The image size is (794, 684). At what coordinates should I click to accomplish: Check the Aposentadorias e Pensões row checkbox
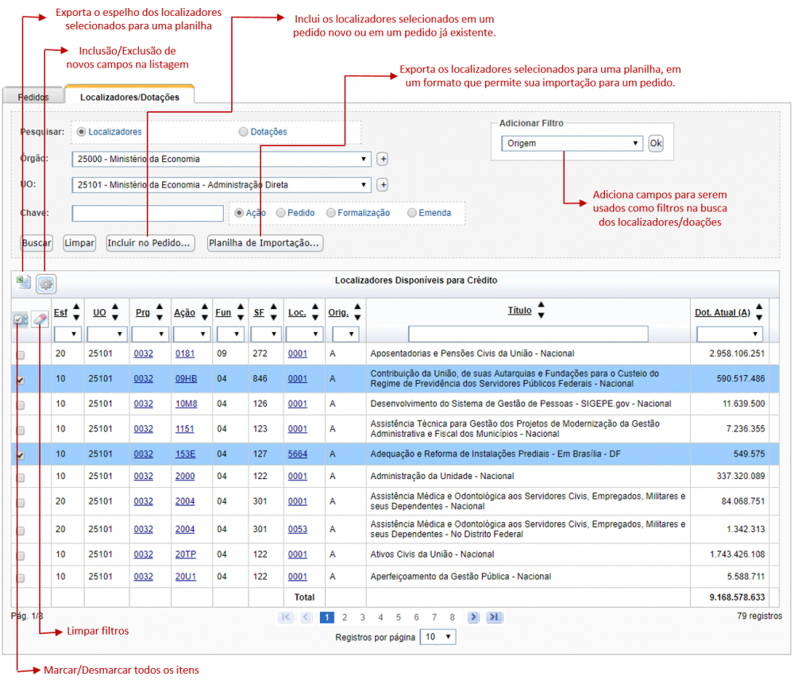21,354
